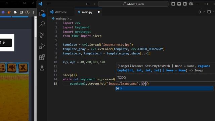Go forward with the right arrow
This screenshot has height=121, width=215.
point(93,4)
